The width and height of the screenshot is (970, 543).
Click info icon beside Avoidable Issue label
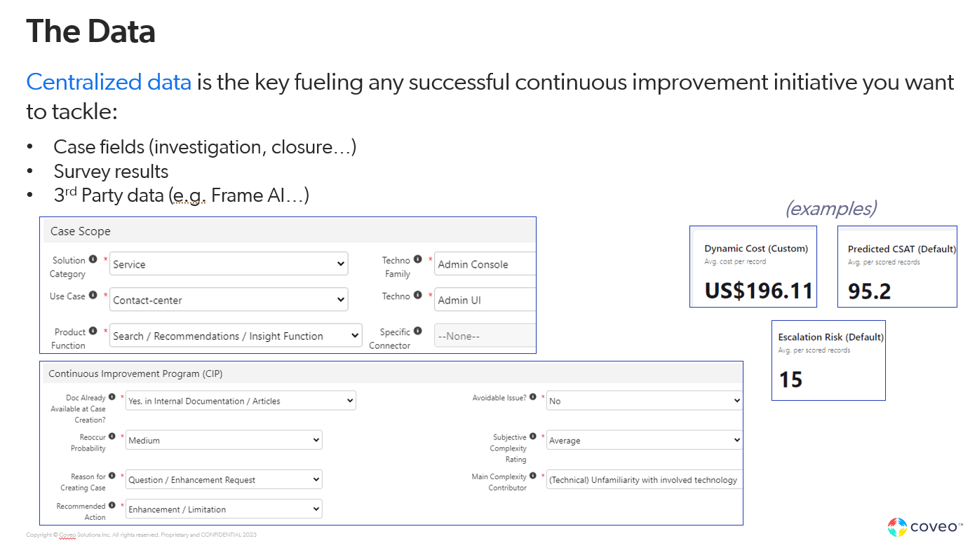tap(533, 397)
